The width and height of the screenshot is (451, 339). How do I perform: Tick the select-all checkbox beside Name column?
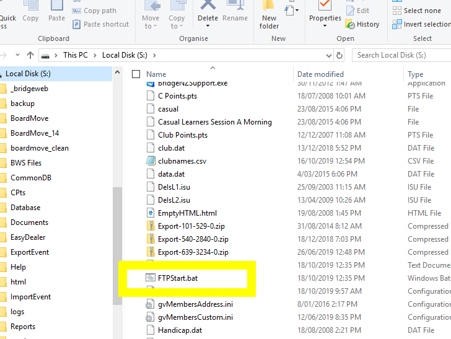tap(136, 74)
